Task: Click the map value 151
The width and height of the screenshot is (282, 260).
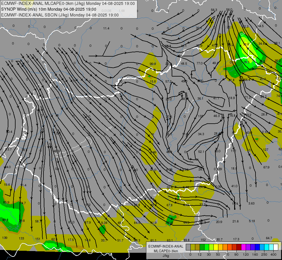Action: click(38, 239)
